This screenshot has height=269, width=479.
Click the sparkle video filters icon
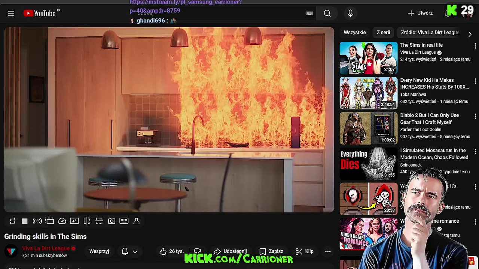point(74,221)
